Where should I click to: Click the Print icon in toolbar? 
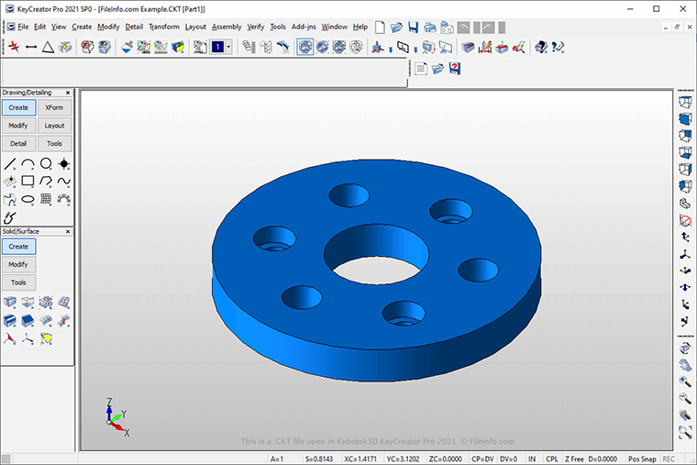coord(431,27)
